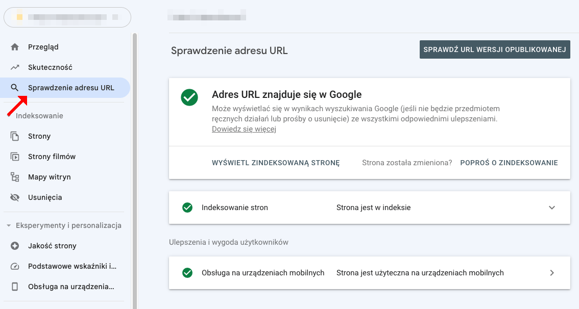
Task: Open mobile usability details via the right arrow
Action: [551, 273]
